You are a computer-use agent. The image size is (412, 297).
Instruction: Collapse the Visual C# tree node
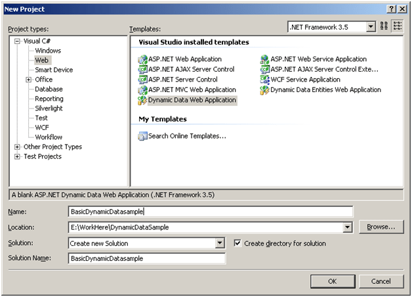tap(17, 41)
